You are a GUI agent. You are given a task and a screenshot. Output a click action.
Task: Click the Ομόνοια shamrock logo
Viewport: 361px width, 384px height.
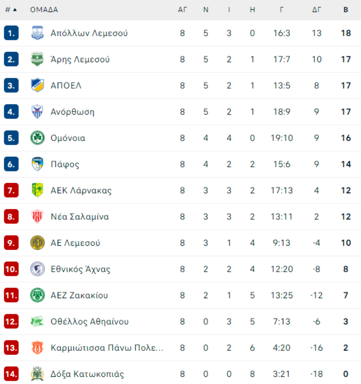tap(37, 137)
